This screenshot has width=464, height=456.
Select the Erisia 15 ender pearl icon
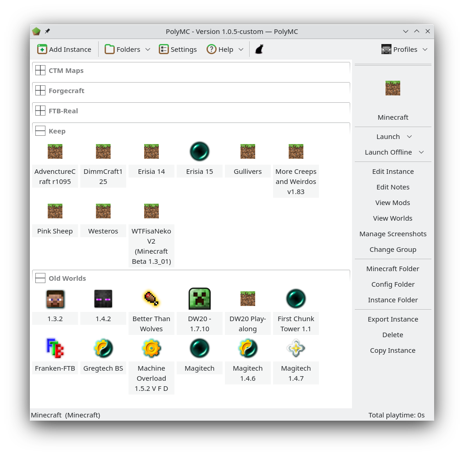pos(200,151)
